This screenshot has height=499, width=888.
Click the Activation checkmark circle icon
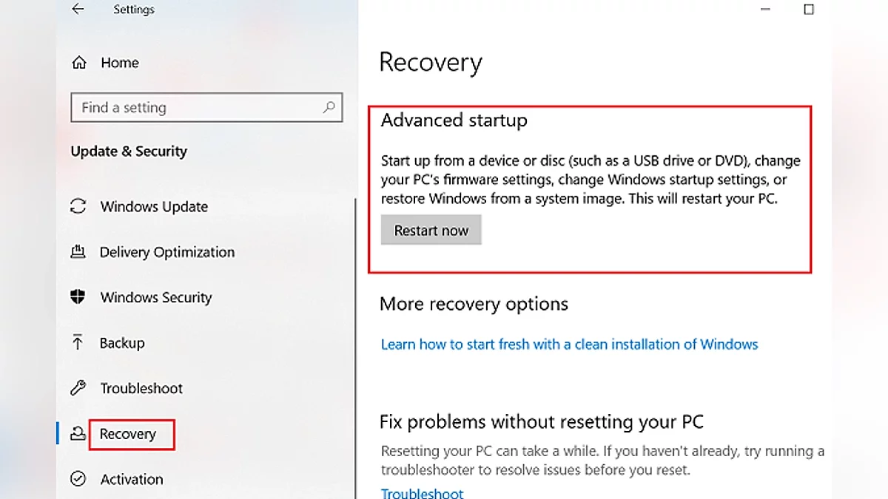tap(78, 479)
